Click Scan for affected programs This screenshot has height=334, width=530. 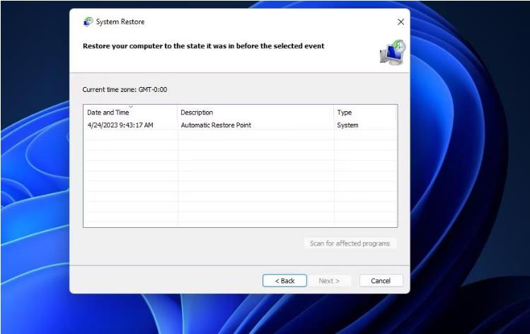pyautogui.click(x=350, y=243)
